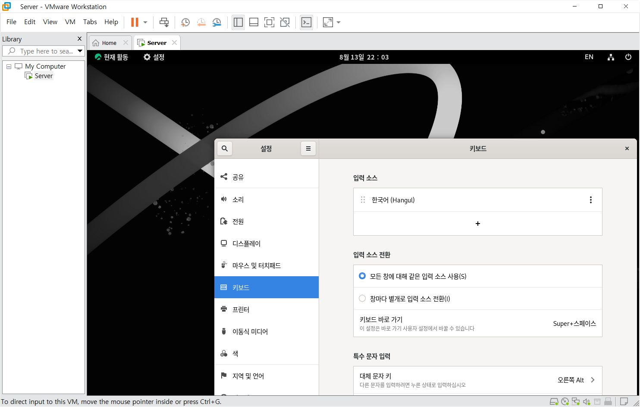The image size is (640, 407).
Task: Open the 소리 (Sound) settings
Action: (x=267, y=199)
